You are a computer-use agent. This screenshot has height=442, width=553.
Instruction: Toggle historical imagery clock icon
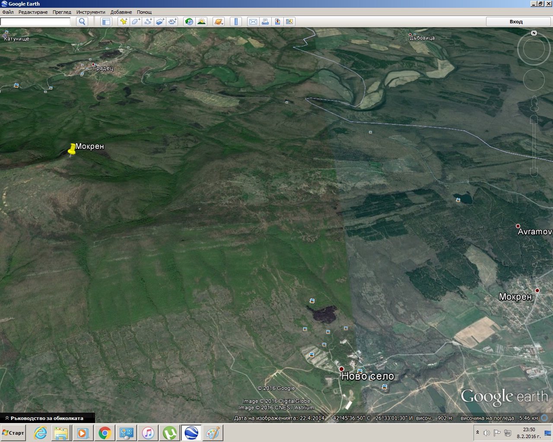189,22
